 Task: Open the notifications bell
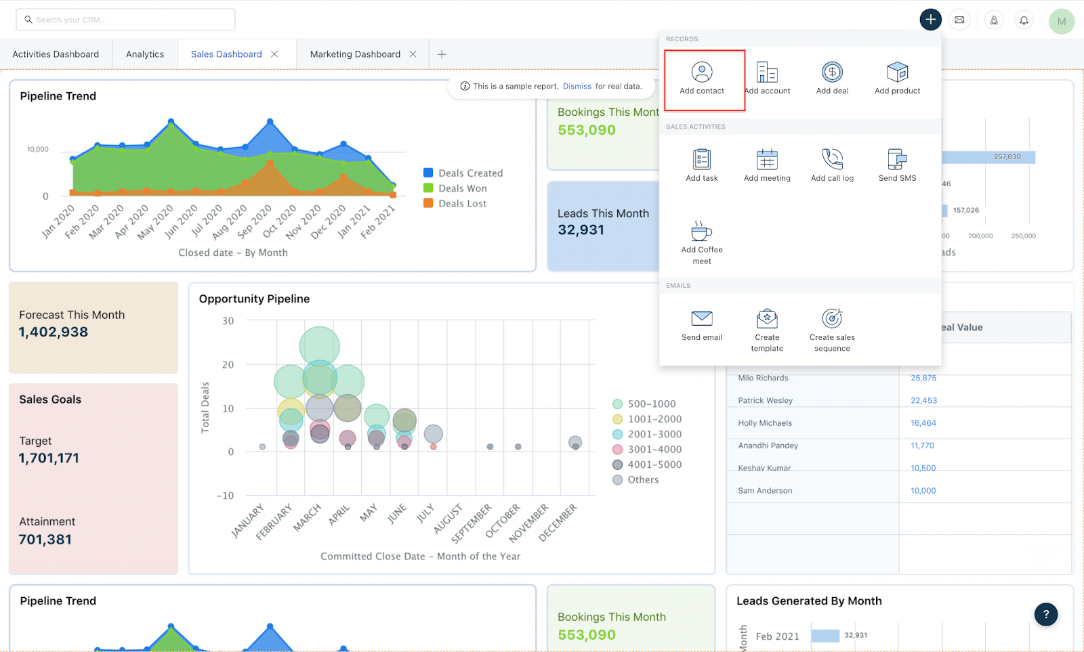(1024, 20)
